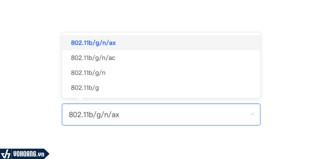Close the wireless mode dropdown list
The height and width of the screenshot is (159, 318).
coord(252,115)
